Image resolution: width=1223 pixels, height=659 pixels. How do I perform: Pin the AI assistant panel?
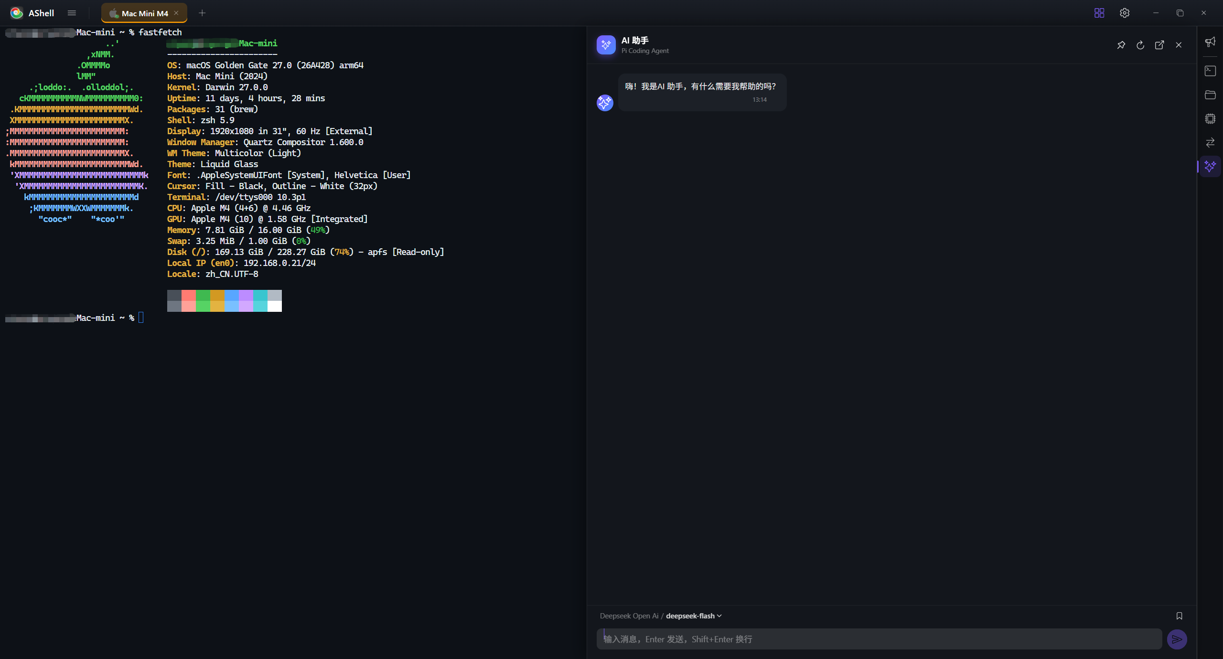tap(1121, 45)
